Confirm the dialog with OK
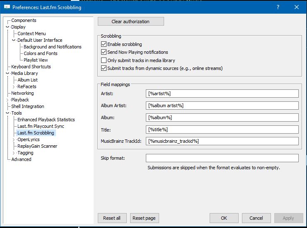Image resolution: width=307 pixels, height=228 pixels. click(x=224, y=218)
